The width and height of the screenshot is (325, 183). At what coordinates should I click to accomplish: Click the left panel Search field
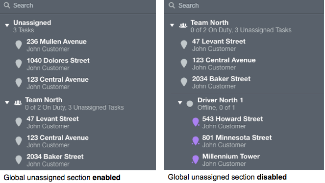tap(78, 5)
